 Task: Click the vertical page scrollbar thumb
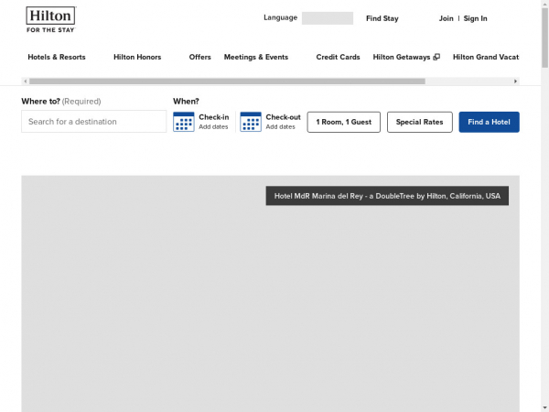[544, 38]
